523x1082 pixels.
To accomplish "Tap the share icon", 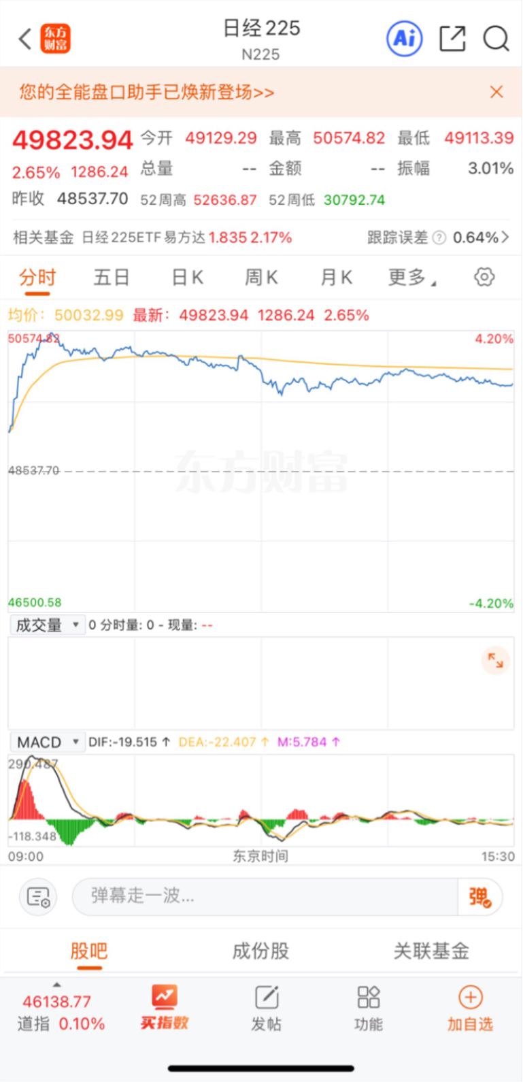I will 452,38.
